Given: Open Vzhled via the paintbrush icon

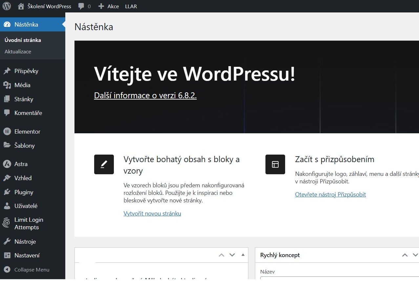Looking at the screenshot, I should pos(7,178).
